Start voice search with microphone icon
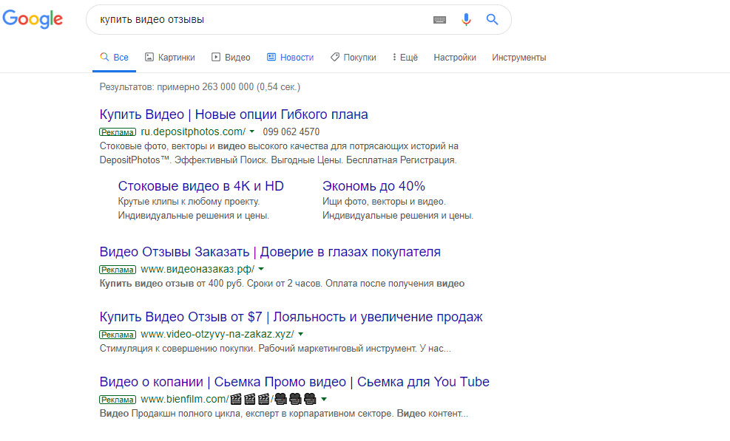Screen dimensions: 730x441 point(466,19)
